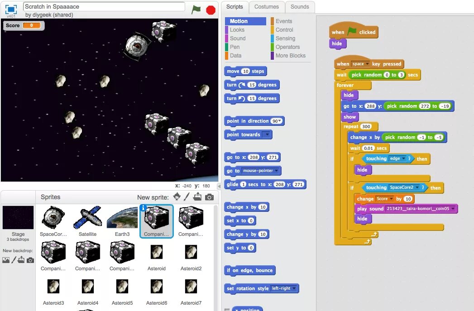This screenshot has width=474, height=311.
Task: Click the turn counterclockwise 15 degrees block
Action: click(x=252, y=99)
